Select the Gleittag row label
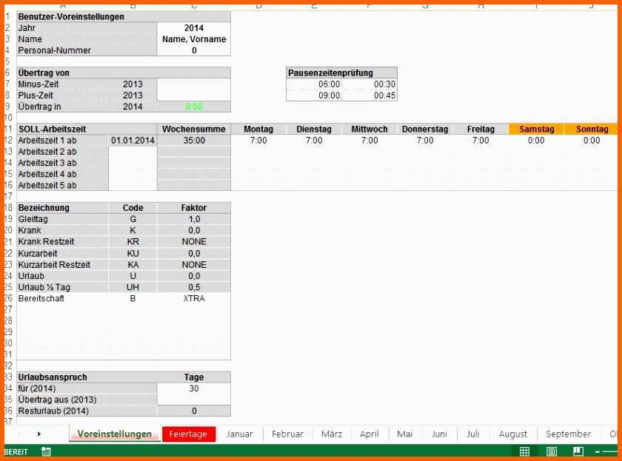 coord(63,219)
